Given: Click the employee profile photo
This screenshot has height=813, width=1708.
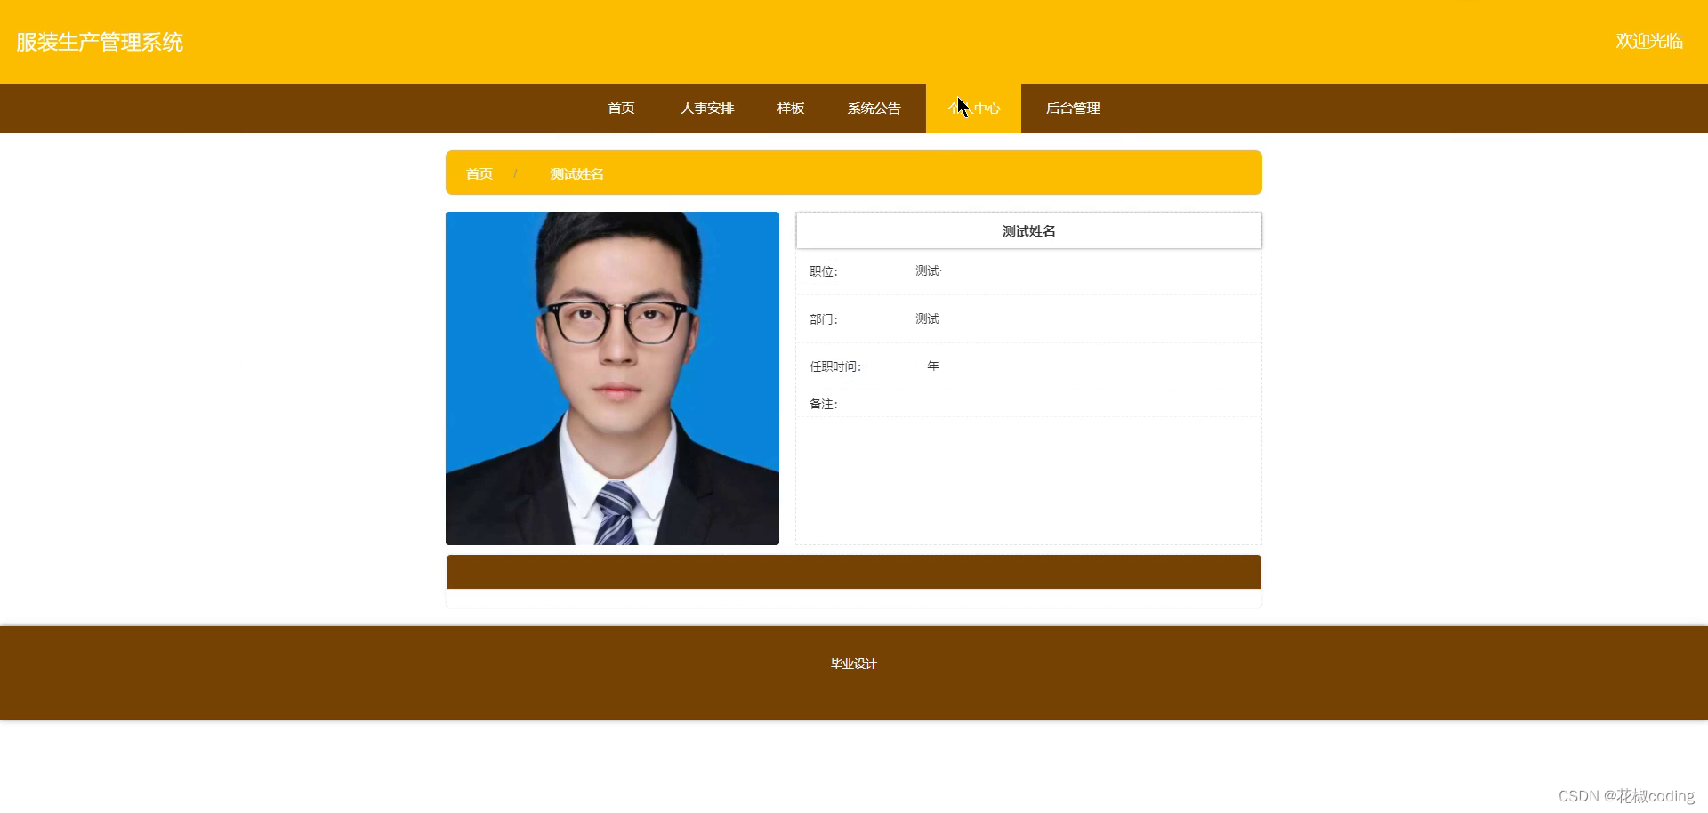Looking at the screenshot, I should (x=612, y=378).
